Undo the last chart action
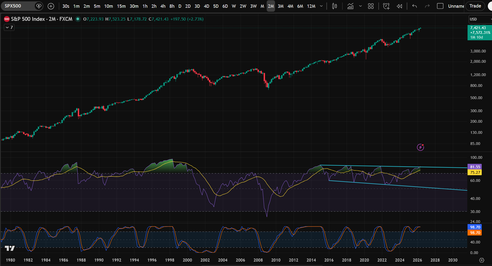 click(x=414, y=6)
